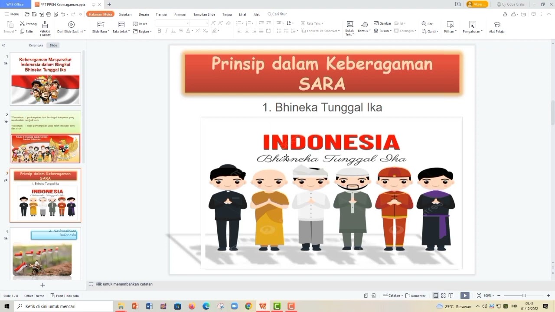Click the clear formatting eraser icon
The width and height of the screenshot is (555, 312).
click(229, 23)
